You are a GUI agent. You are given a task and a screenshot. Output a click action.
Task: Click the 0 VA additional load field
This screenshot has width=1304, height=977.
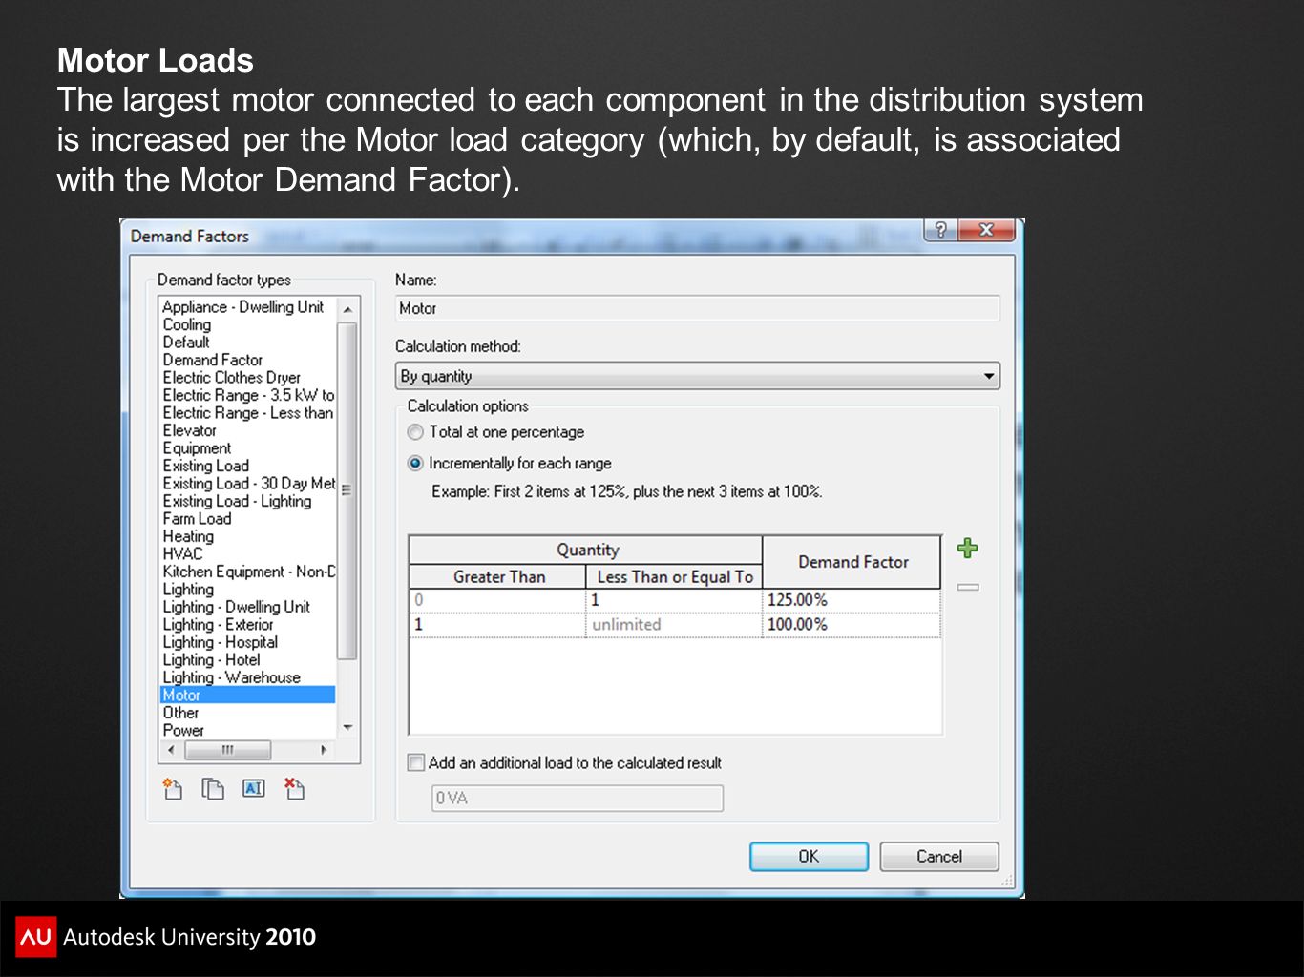point(578,798)
